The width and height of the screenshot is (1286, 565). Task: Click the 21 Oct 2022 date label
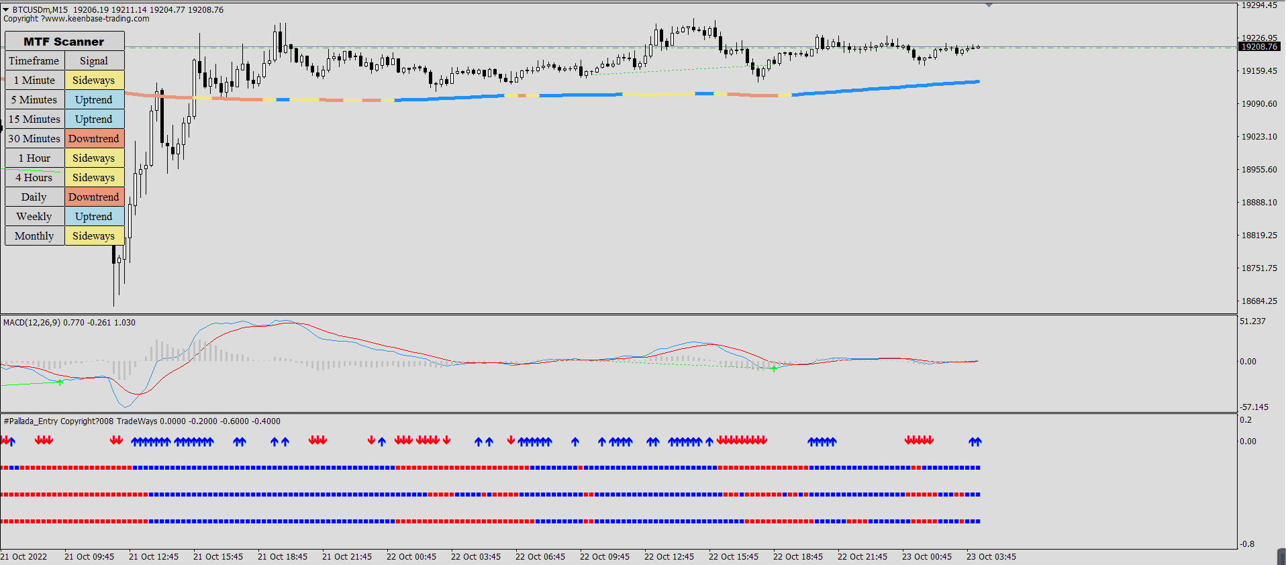tap(24, 557)
